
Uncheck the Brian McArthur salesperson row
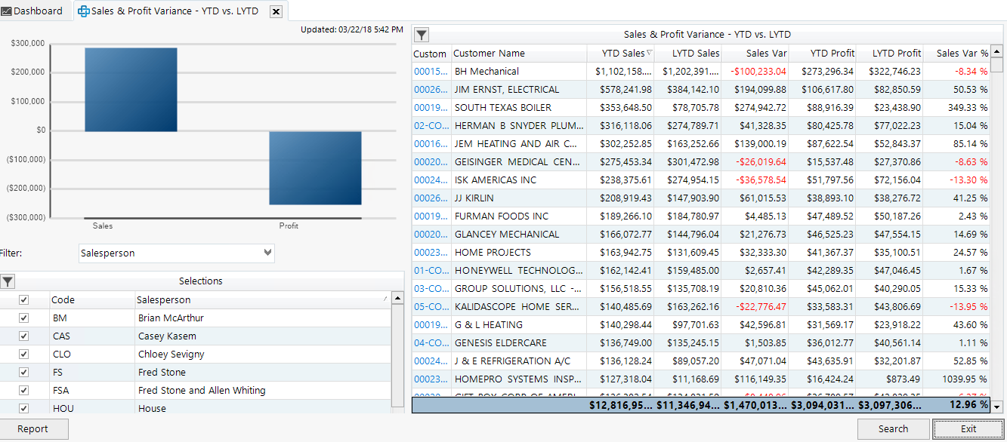tap(23, 318)
